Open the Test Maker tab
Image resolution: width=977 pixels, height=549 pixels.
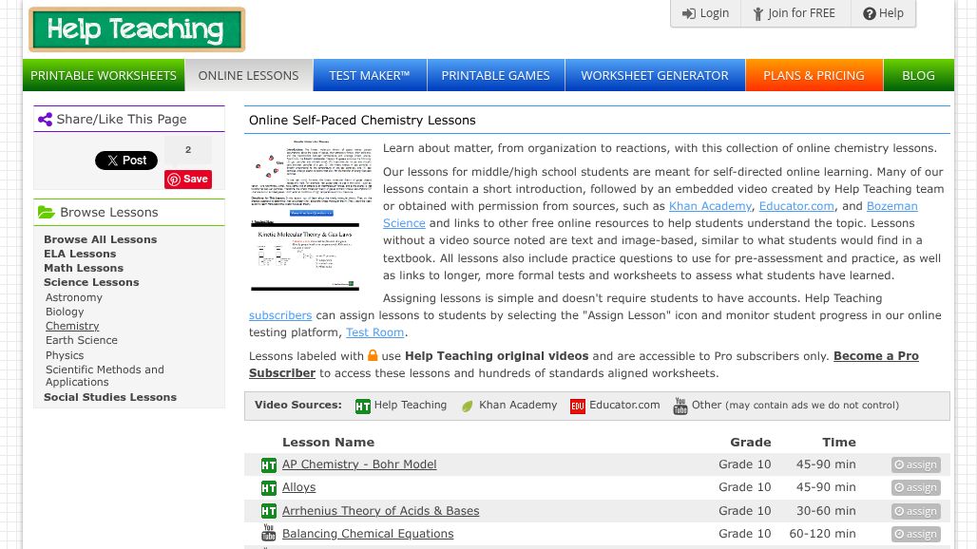(369, 75)
